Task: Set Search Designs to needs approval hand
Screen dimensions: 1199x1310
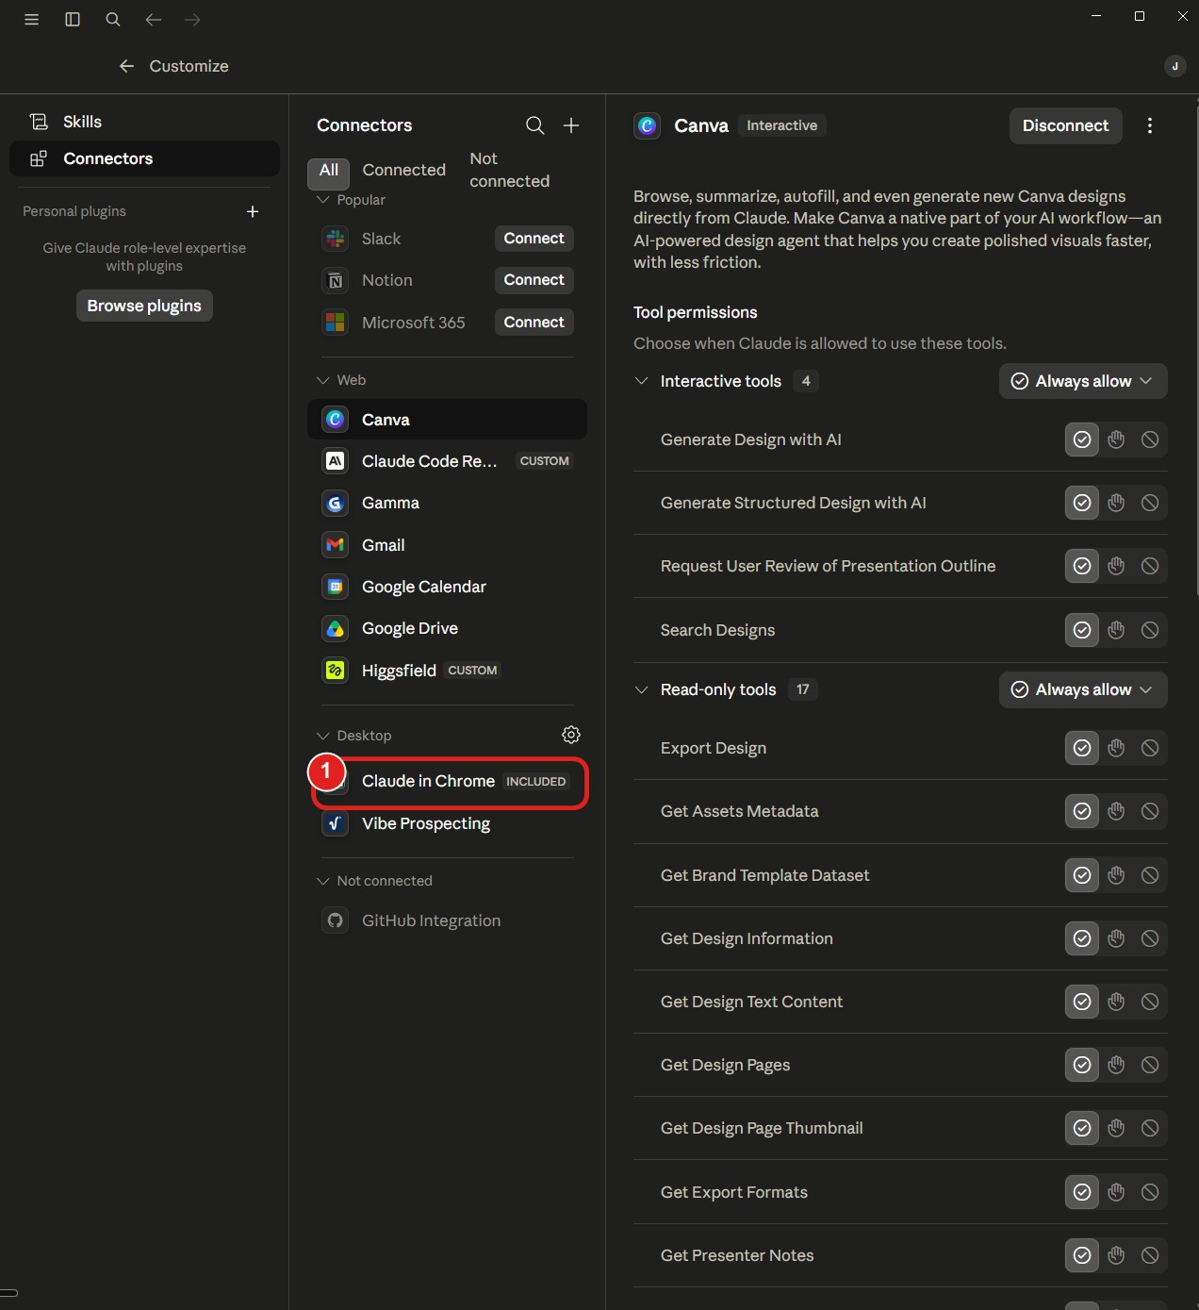Action: pos(1116,630)
